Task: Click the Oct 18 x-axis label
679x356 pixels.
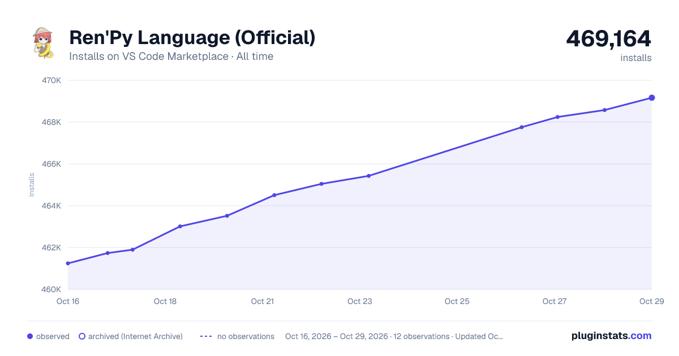Action: coord(165,301)
